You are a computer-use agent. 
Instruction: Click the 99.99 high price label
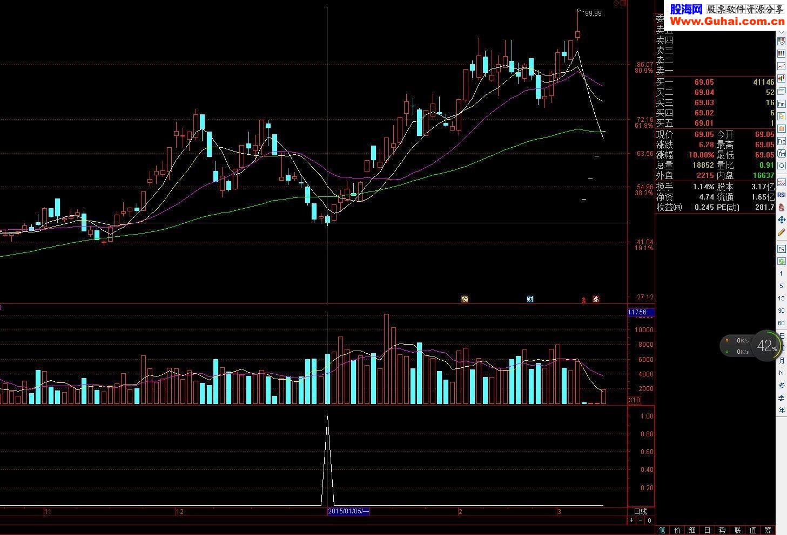[593, 13]
